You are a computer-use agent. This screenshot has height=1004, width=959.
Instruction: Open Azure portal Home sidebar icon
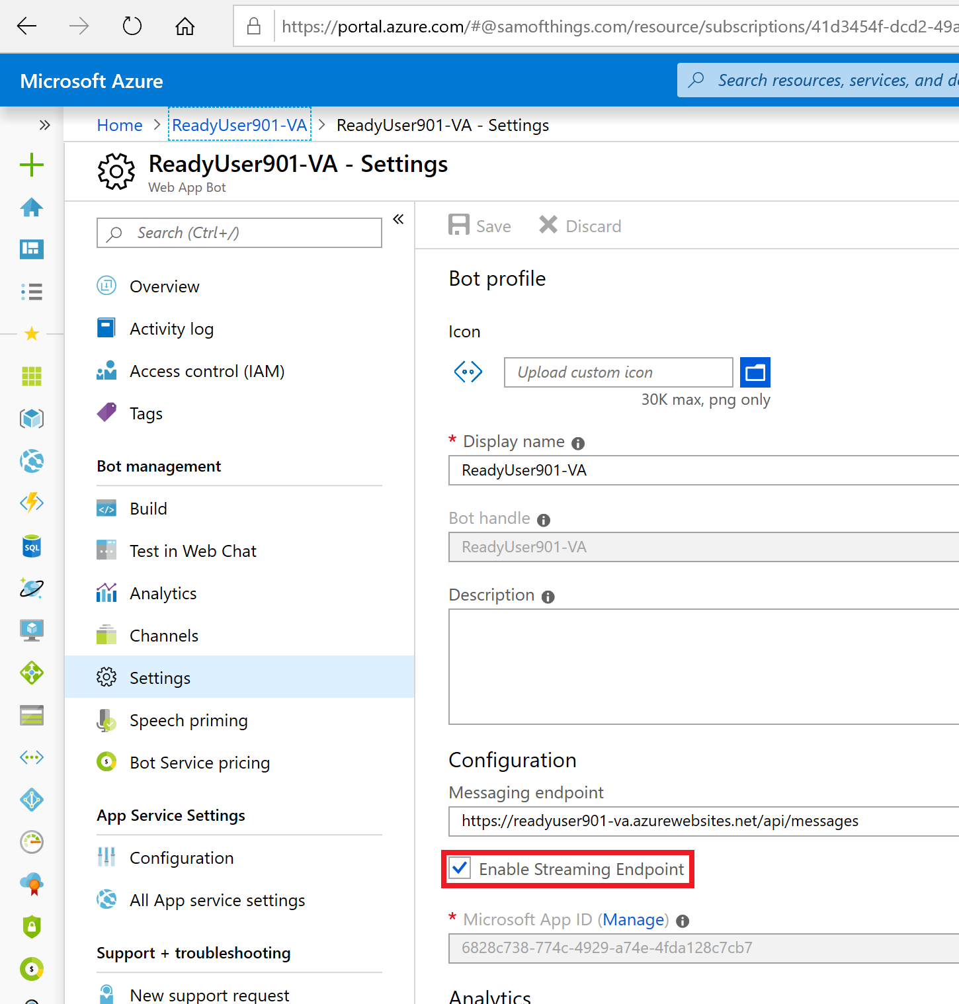(32, 207)
